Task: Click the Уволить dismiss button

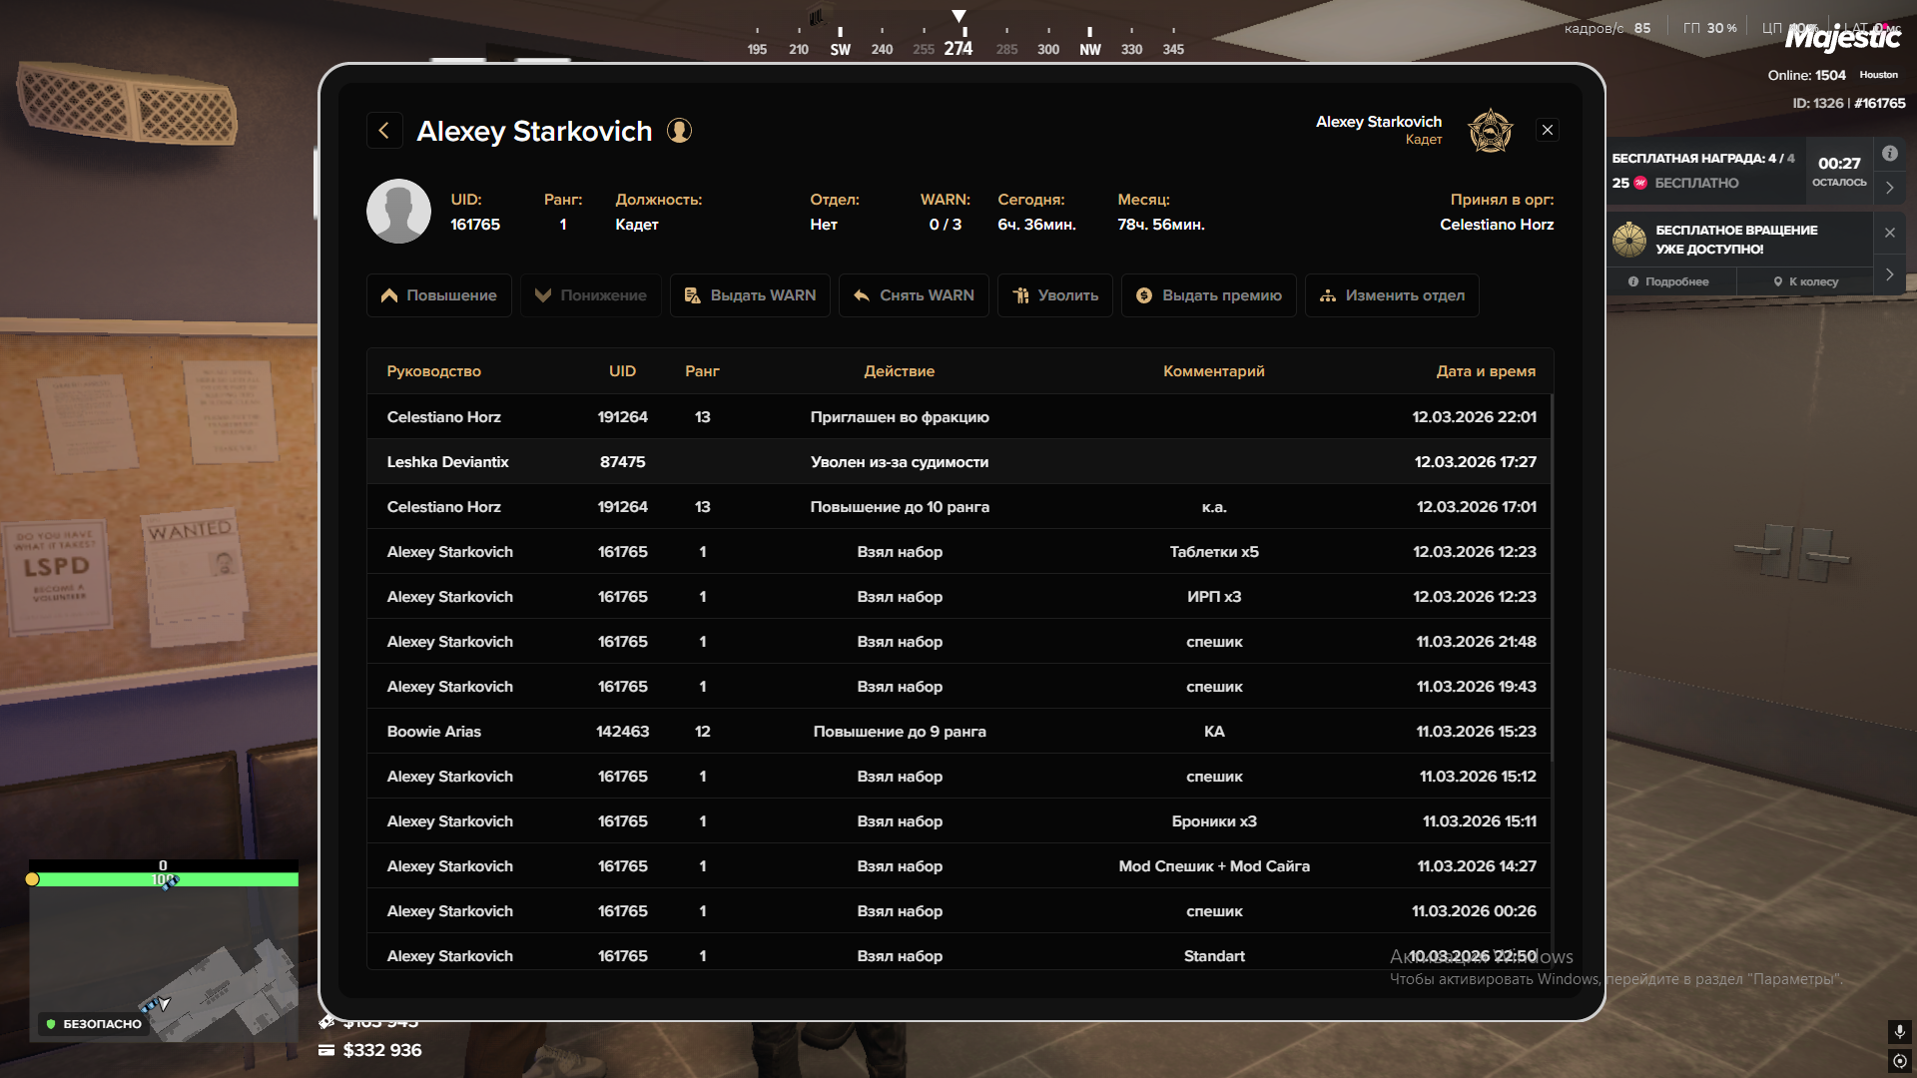Action: tap(1054, 295)
